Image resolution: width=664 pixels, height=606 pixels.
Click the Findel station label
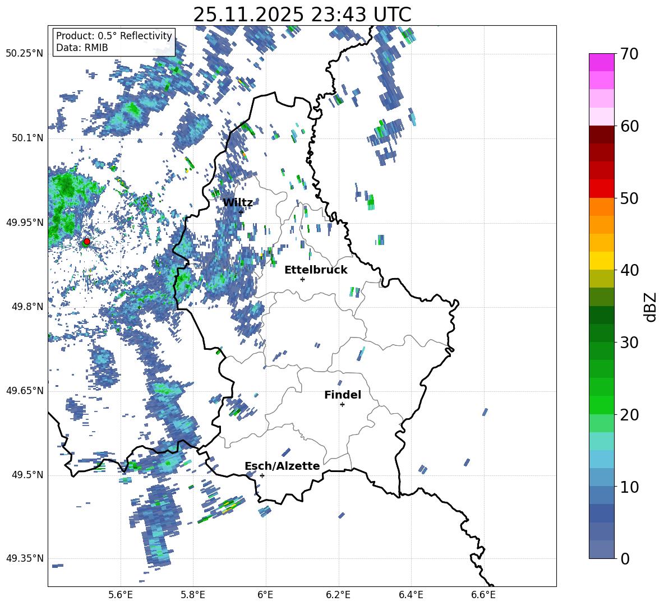pyautogui.click(x=343, y=395)
